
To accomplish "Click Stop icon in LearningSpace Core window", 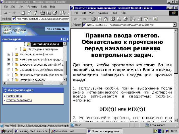I will click(x=23, y=13).
